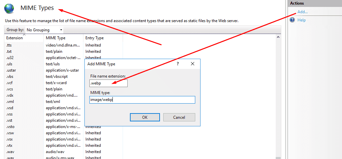Focus the File name extension field
The image size is (342, 159).
pyautogui.click(x=109, y=83)
